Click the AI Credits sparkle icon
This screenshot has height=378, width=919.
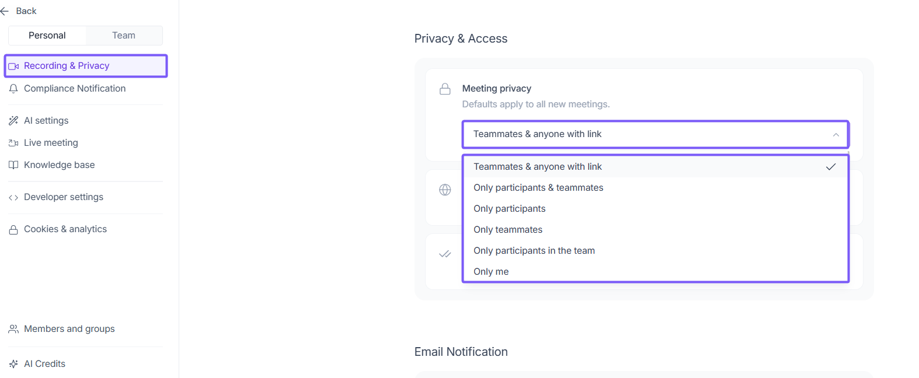pyautogui.click(x=13, y=364)
